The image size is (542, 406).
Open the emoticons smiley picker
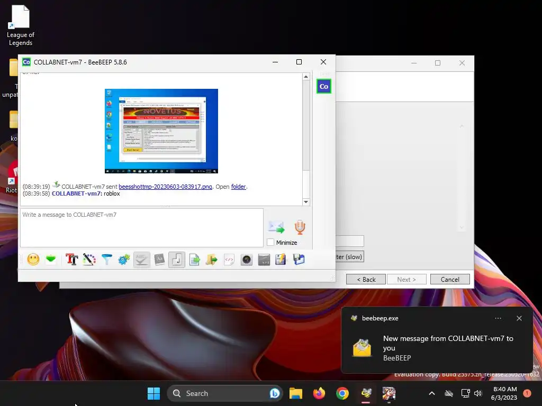point(33,260)
